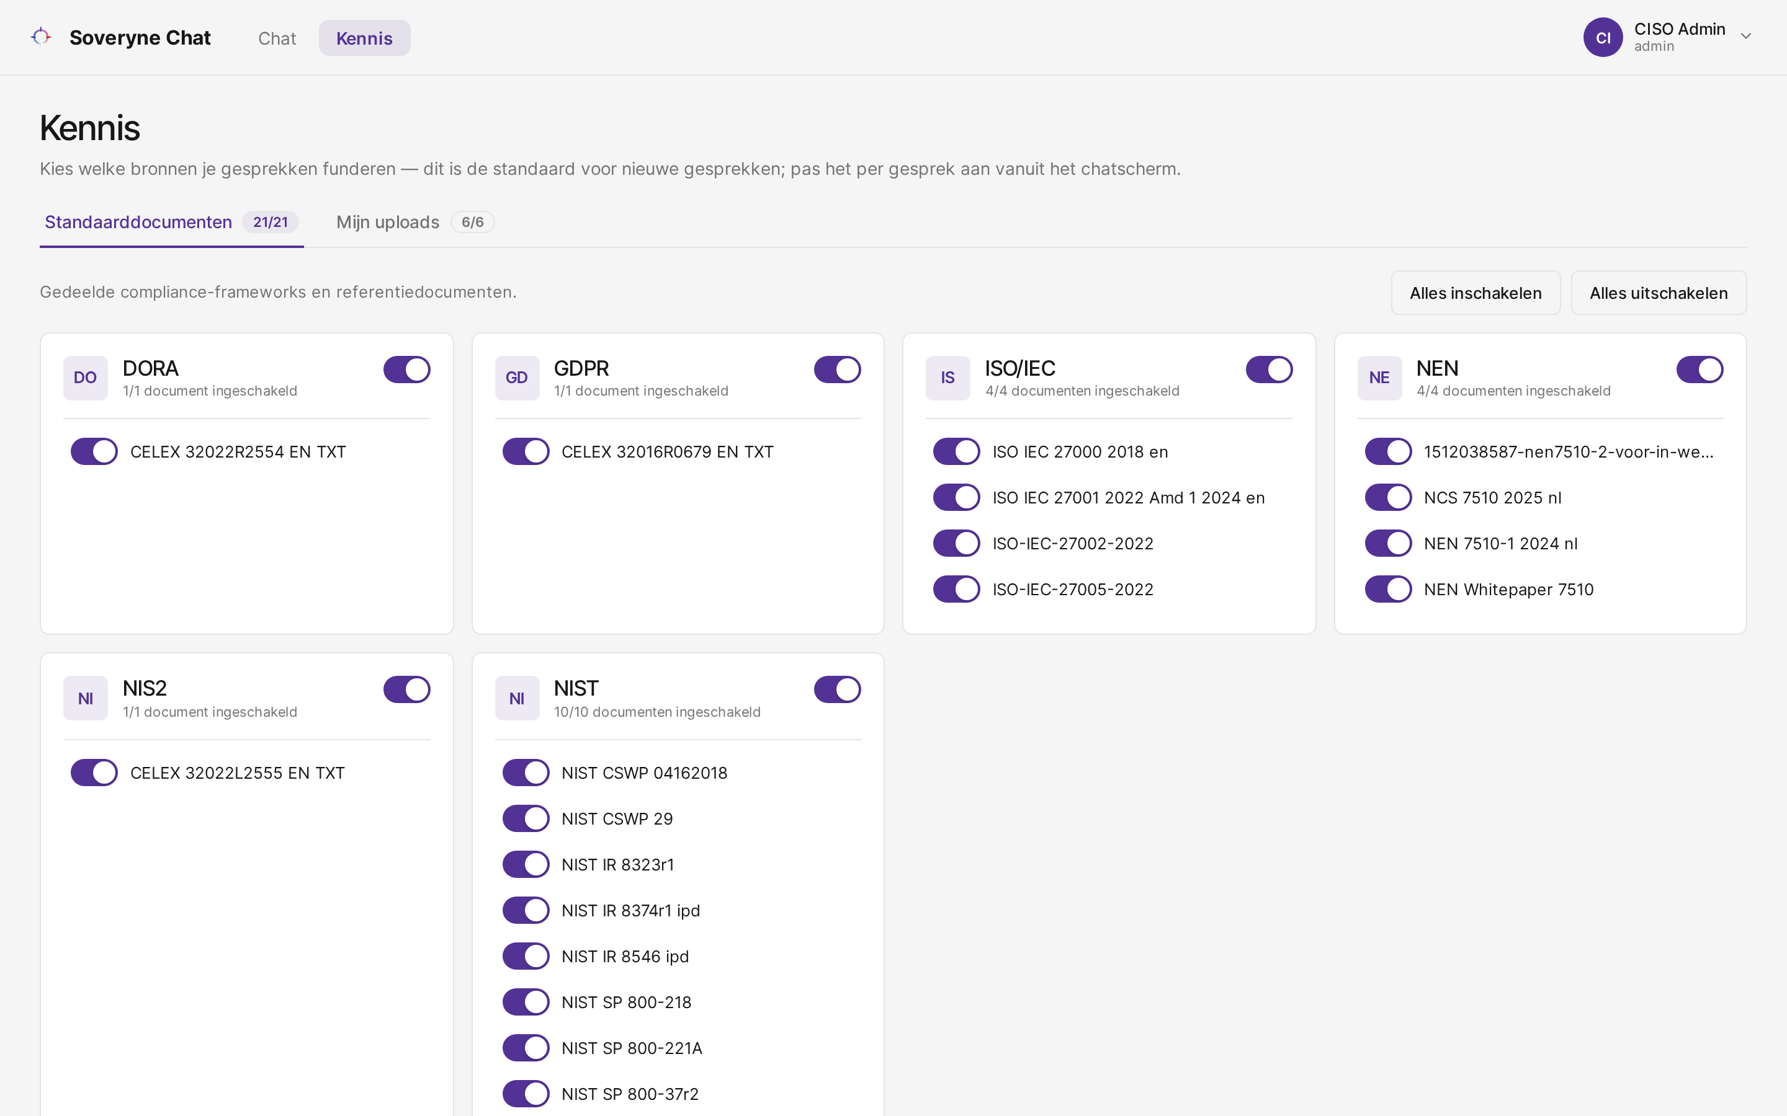Click the IS badge on ISO/IEC card
The image size is (1787, 1116).
(x=947, y=378)
